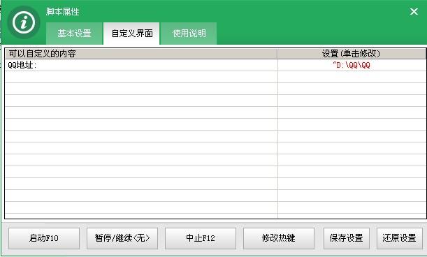This screenshot has width=427, height=257.
Task: Switch to the 基本设置 tab
Action: coord(74,34)
